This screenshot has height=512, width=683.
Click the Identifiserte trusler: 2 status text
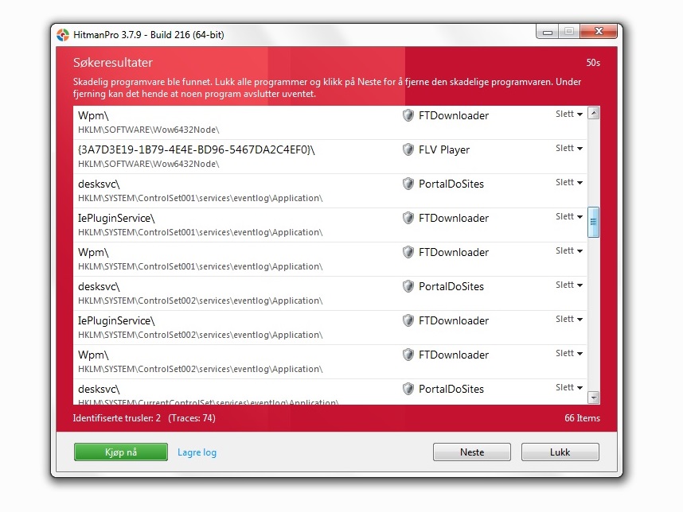pos(117,418)
